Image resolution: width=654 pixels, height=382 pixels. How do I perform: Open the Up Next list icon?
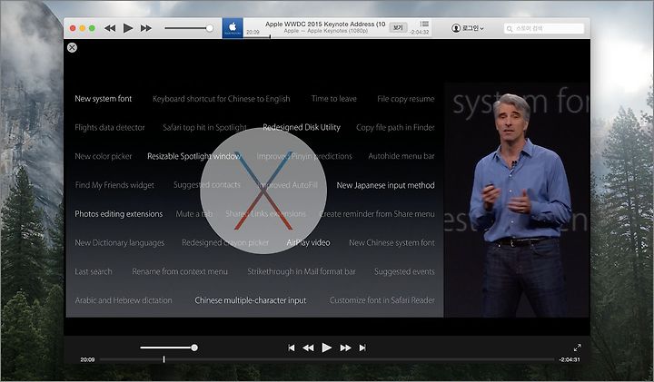[424, 24]
